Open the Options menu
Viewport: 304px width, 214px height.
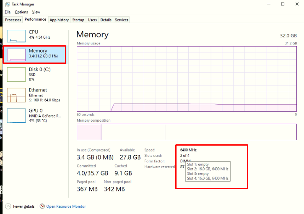click(21, 12)
